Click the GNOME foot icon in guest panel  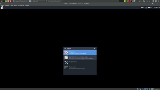point(2,7)
